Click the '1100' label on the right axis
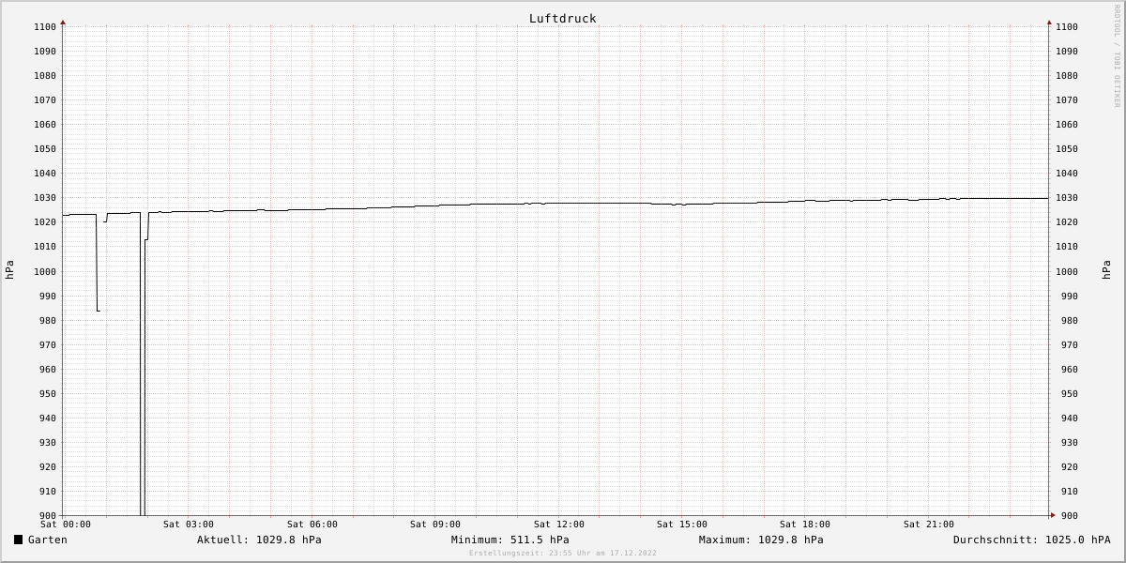This screenshot has height=563, width=1126. [x=1067, y=27]
